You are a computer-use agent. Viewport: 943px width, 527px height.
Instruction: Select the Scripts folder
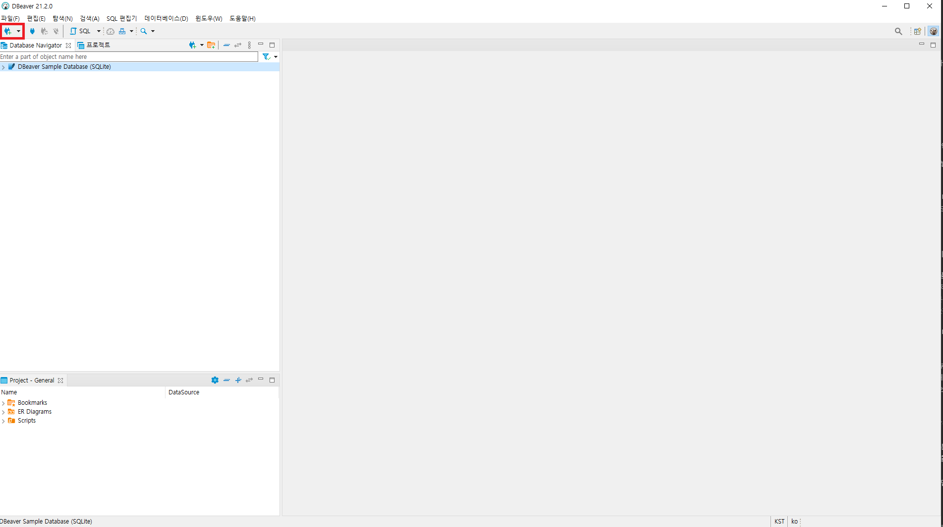pyautogui.click(x=27, y=421)
